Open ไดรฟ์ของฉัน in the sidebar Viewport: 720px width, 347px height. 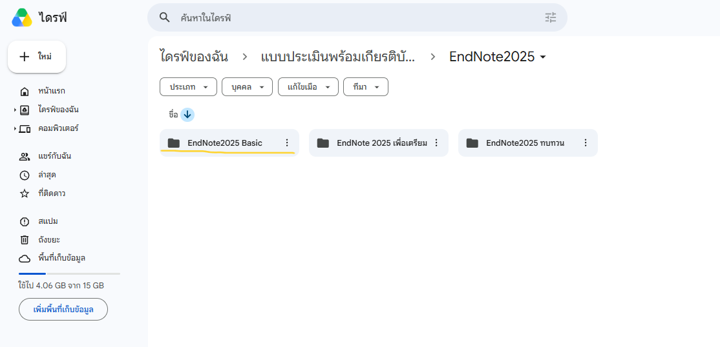pos(58,110)
